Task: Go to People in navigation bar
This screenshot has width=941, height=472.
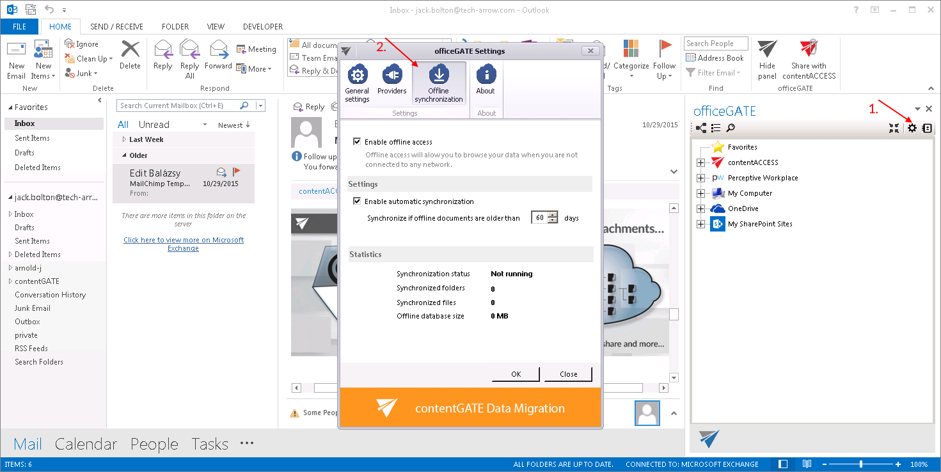Action: tap(154, 444)
